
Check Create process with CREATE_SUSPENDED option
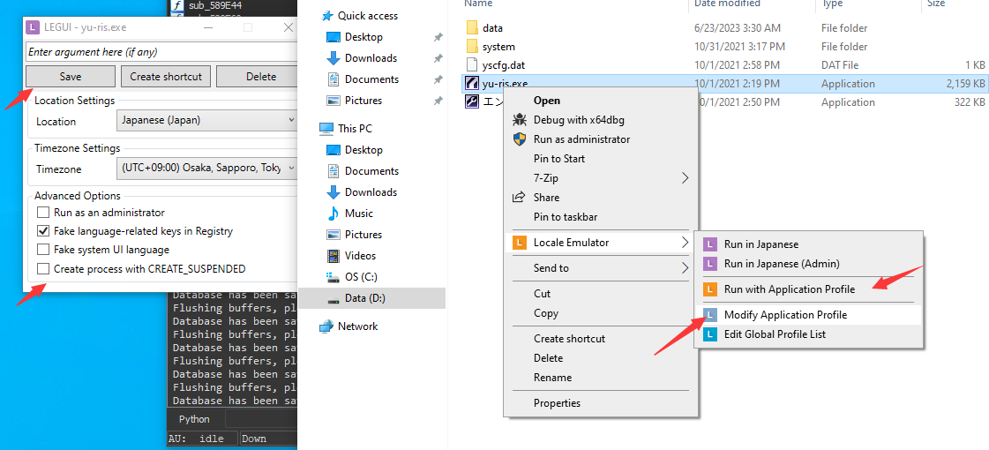[x=43, y=269]
